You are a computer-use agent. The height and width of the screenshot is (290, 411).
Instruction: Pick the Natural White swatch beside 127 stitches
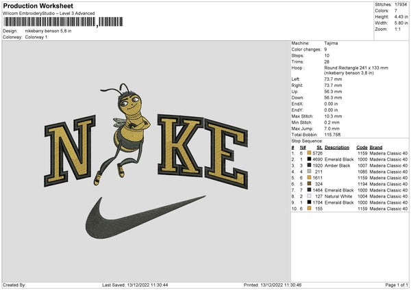(x=310, y=196)
